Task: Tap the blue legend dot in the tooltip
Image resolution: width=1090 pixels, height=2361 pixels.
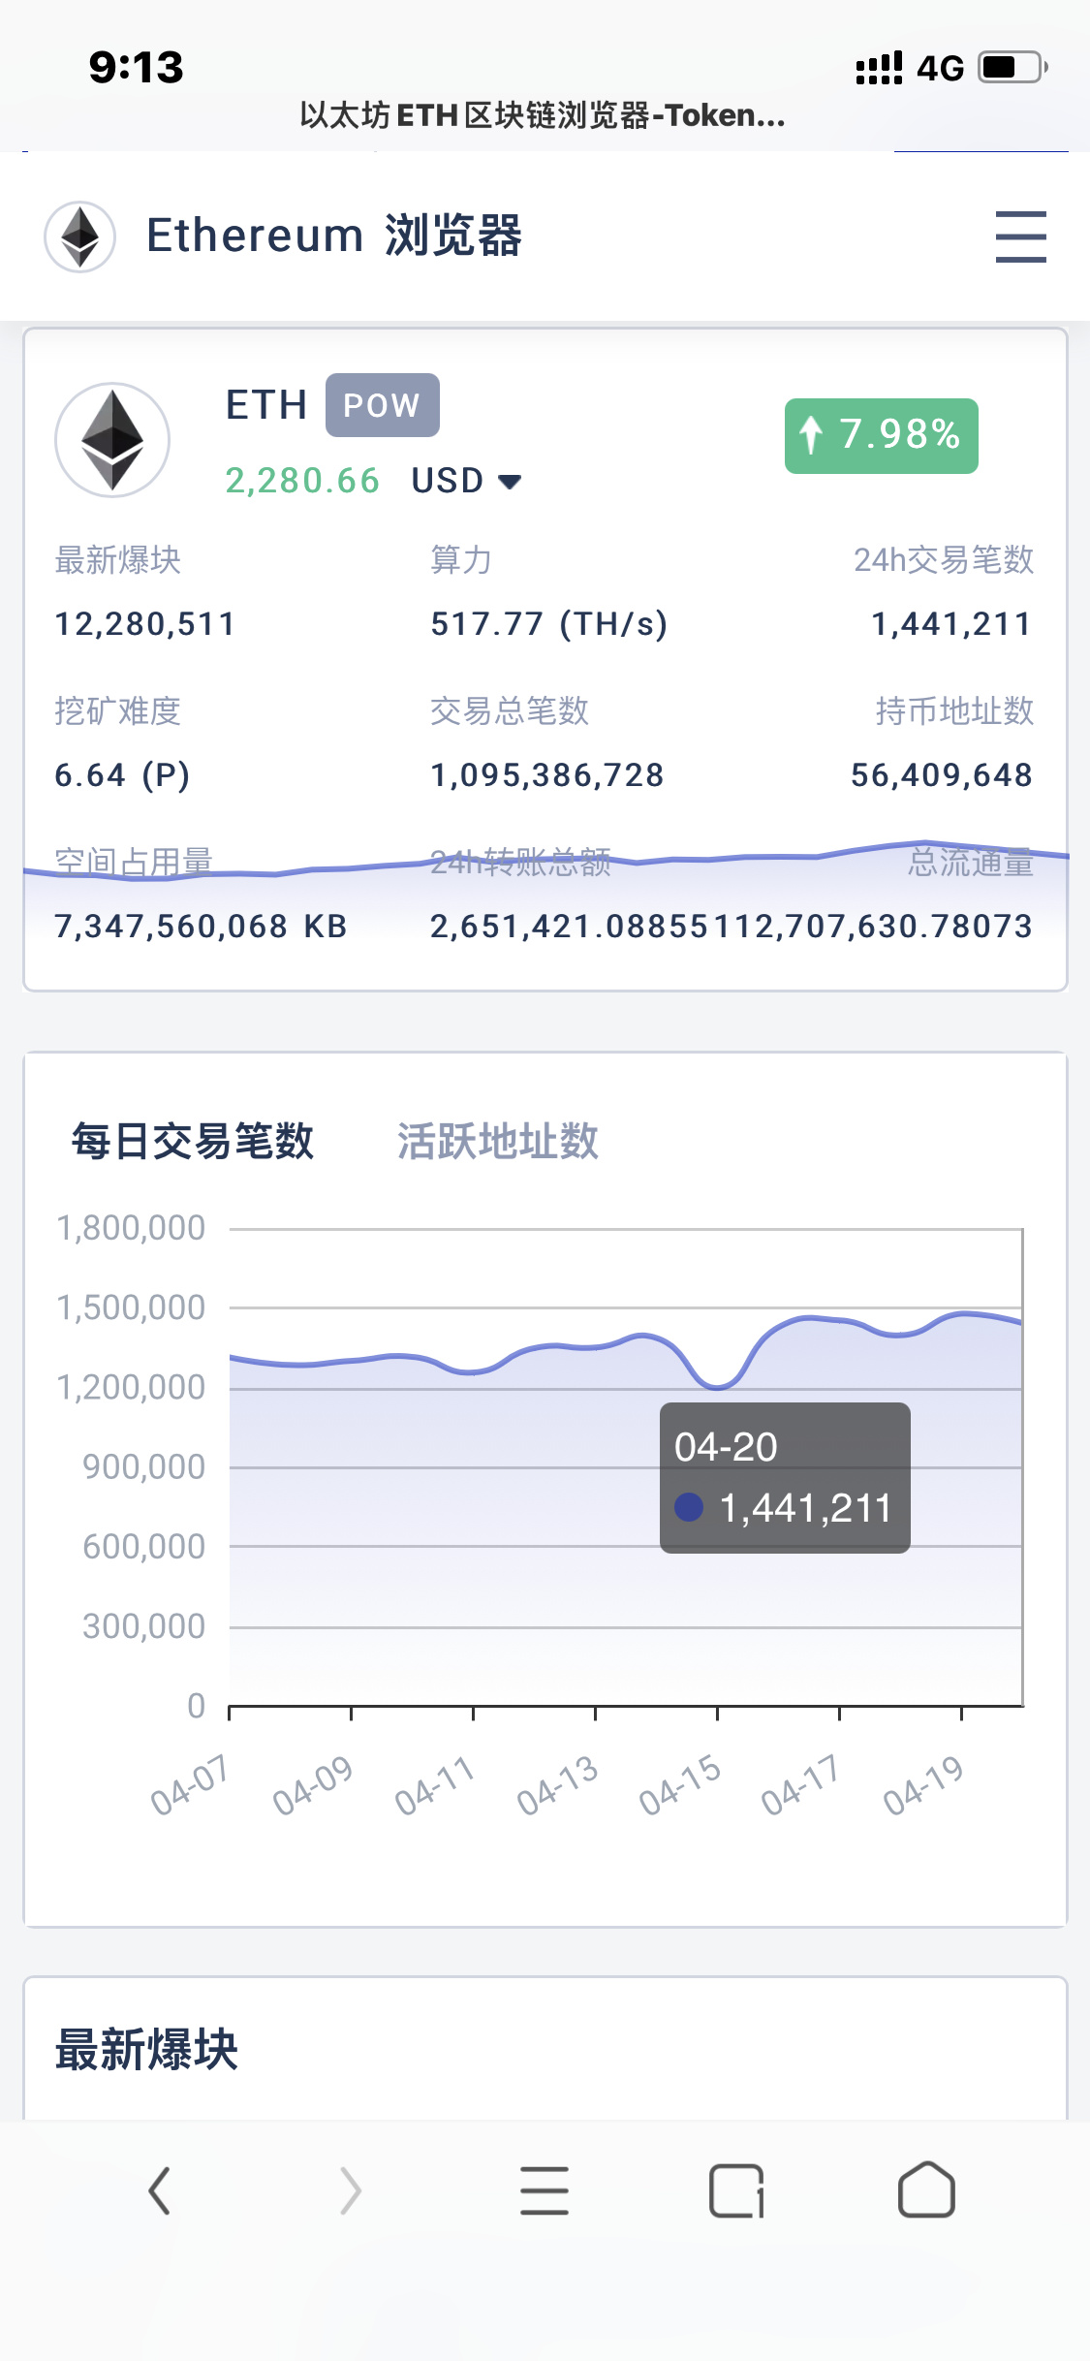Action: tap(689, 1507)
